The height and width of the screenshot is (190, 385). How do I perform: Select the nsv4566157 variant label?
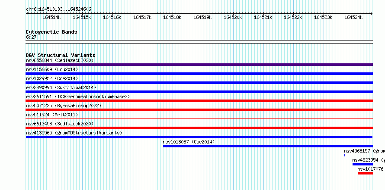pyautogui.click(x=364, y=151)
